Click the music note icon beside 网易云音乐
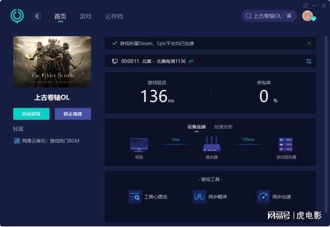This screenshot has width=330, height=227. [17, 141]
